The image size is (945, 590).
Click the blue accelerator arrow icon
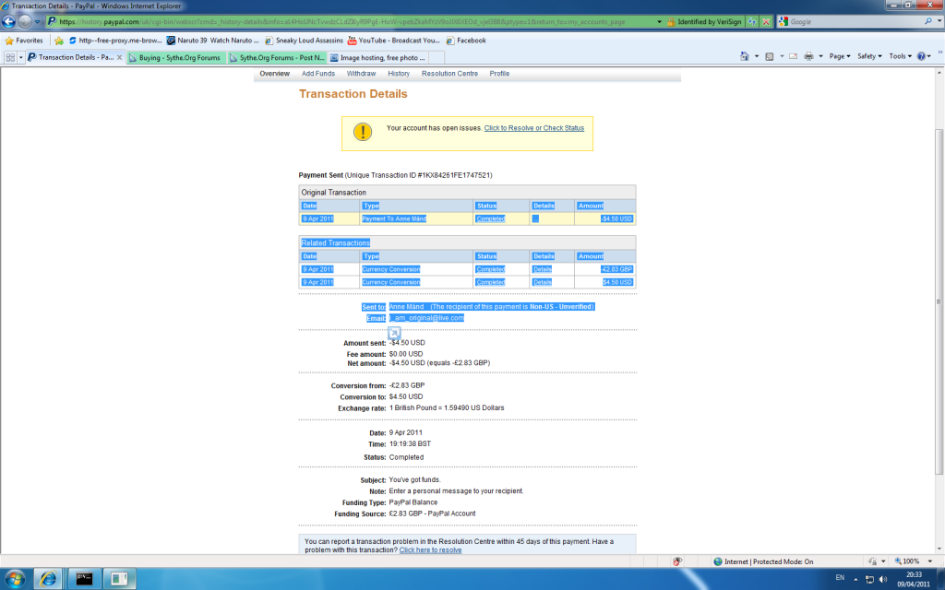[394, 332]
